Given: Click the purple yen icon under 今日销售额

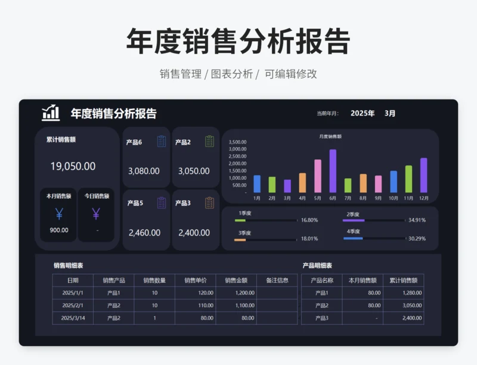Looking at the screenshot, I should click(x=96, y=214).
